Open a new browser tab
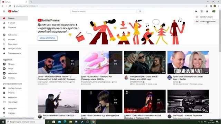This screenshot has height=124, width=221. click(x=31, y=2)
